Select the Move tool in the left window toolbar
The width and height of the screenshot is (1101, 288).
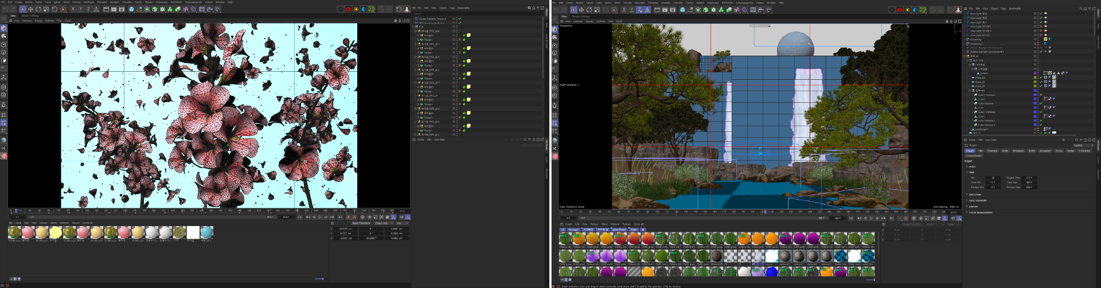click(x=30, y=9)
